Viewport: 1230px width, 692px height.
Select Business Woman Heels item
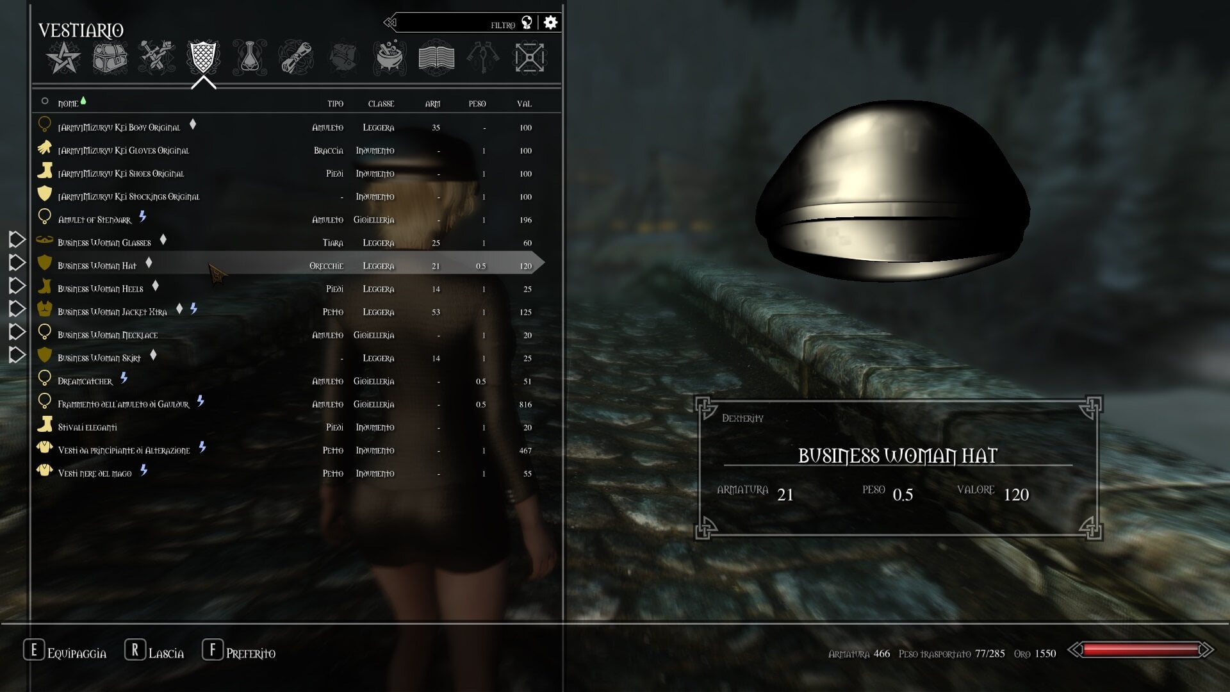[x=288, y=288]
